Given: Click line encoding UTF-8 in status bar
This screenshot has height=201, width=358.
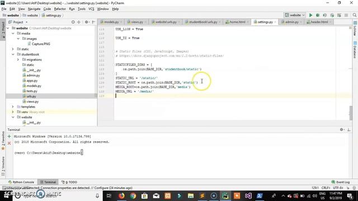Looking at the screenshot, I should (x=338, y=188).
